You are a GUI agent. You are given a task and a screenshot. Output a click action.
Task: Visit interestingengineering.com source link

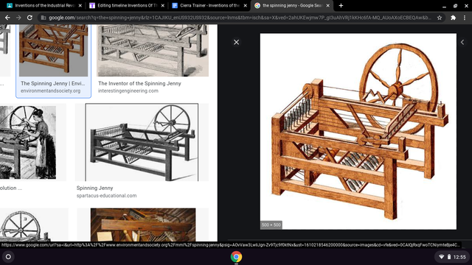tap(128, 91)
